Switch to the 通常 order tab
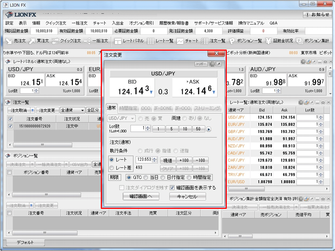The height and width of the screenshot is (251, 335). (x=112, y=108)
